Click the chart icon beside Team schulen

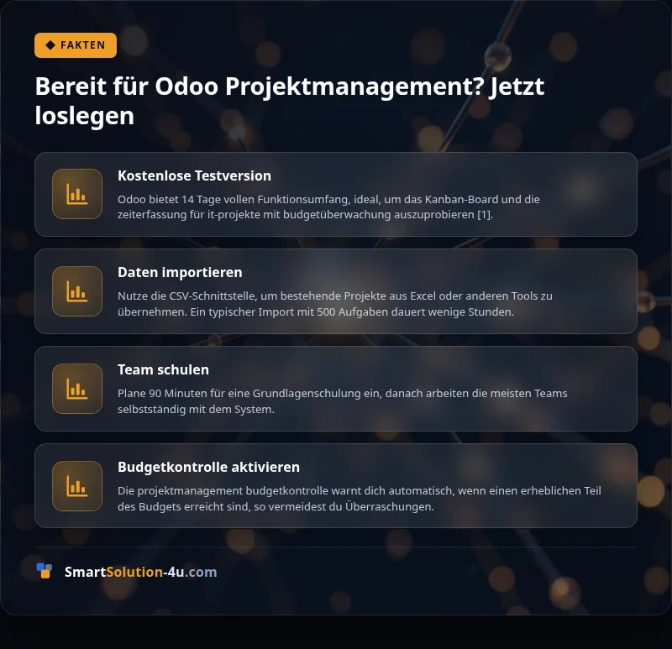click(77, 389)
